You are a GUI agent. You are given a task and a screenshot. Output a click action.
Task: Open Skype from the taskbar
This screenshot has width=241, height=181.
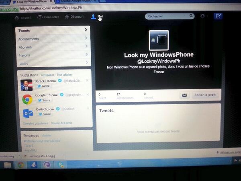point(60,165)
